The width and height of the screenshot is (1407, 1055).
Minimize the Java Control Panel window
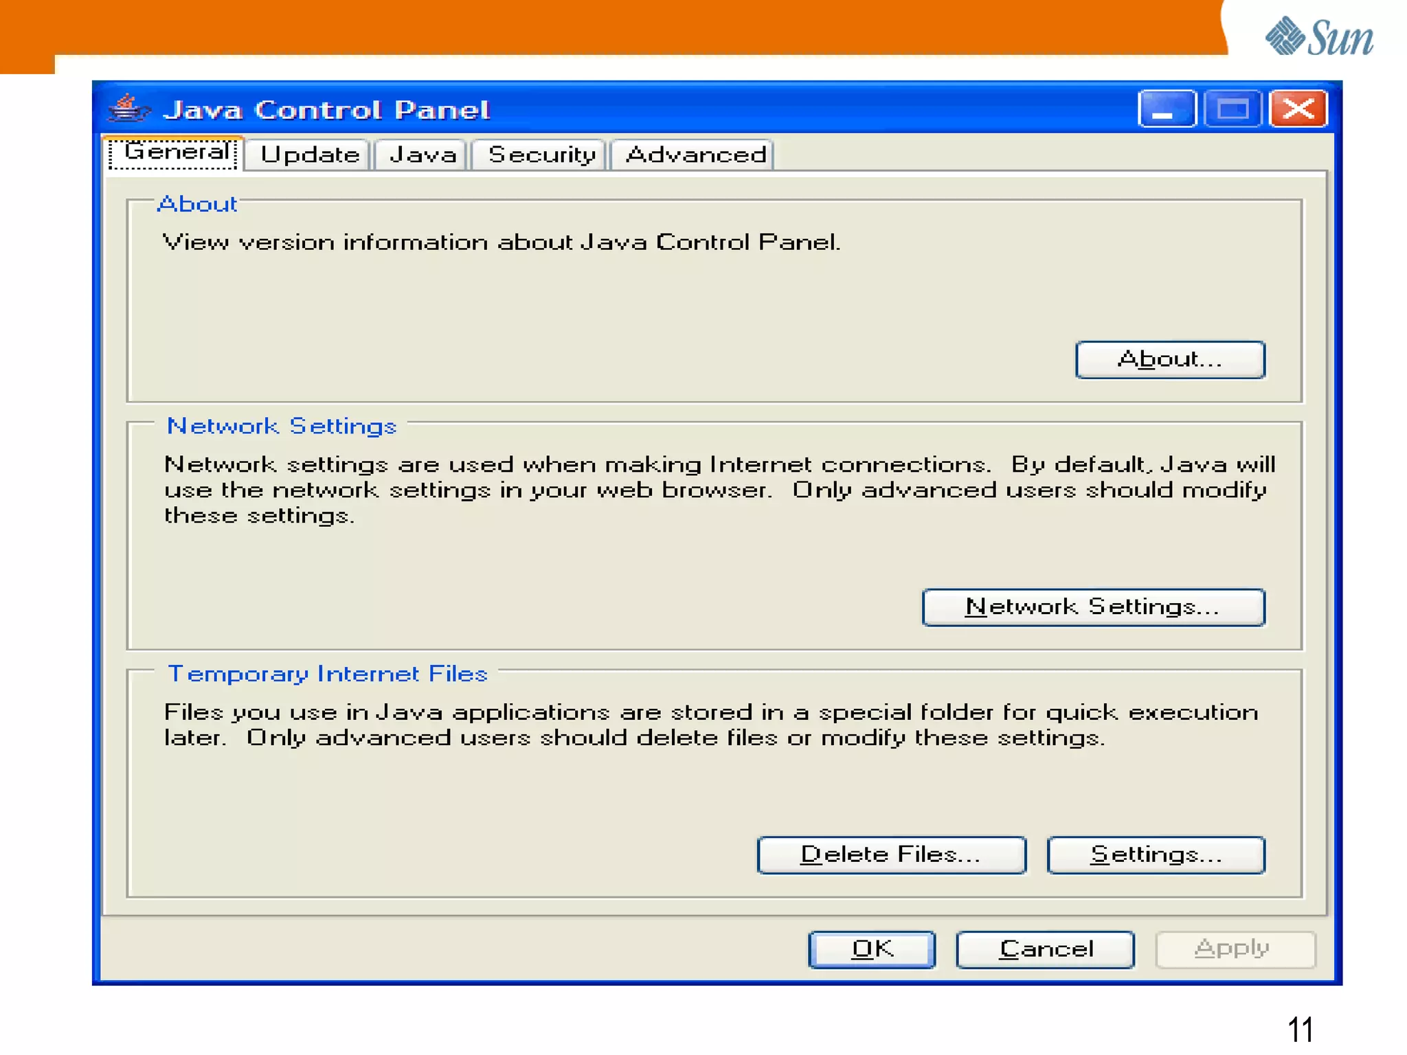pyautogui.click(x=1167, y=109)
